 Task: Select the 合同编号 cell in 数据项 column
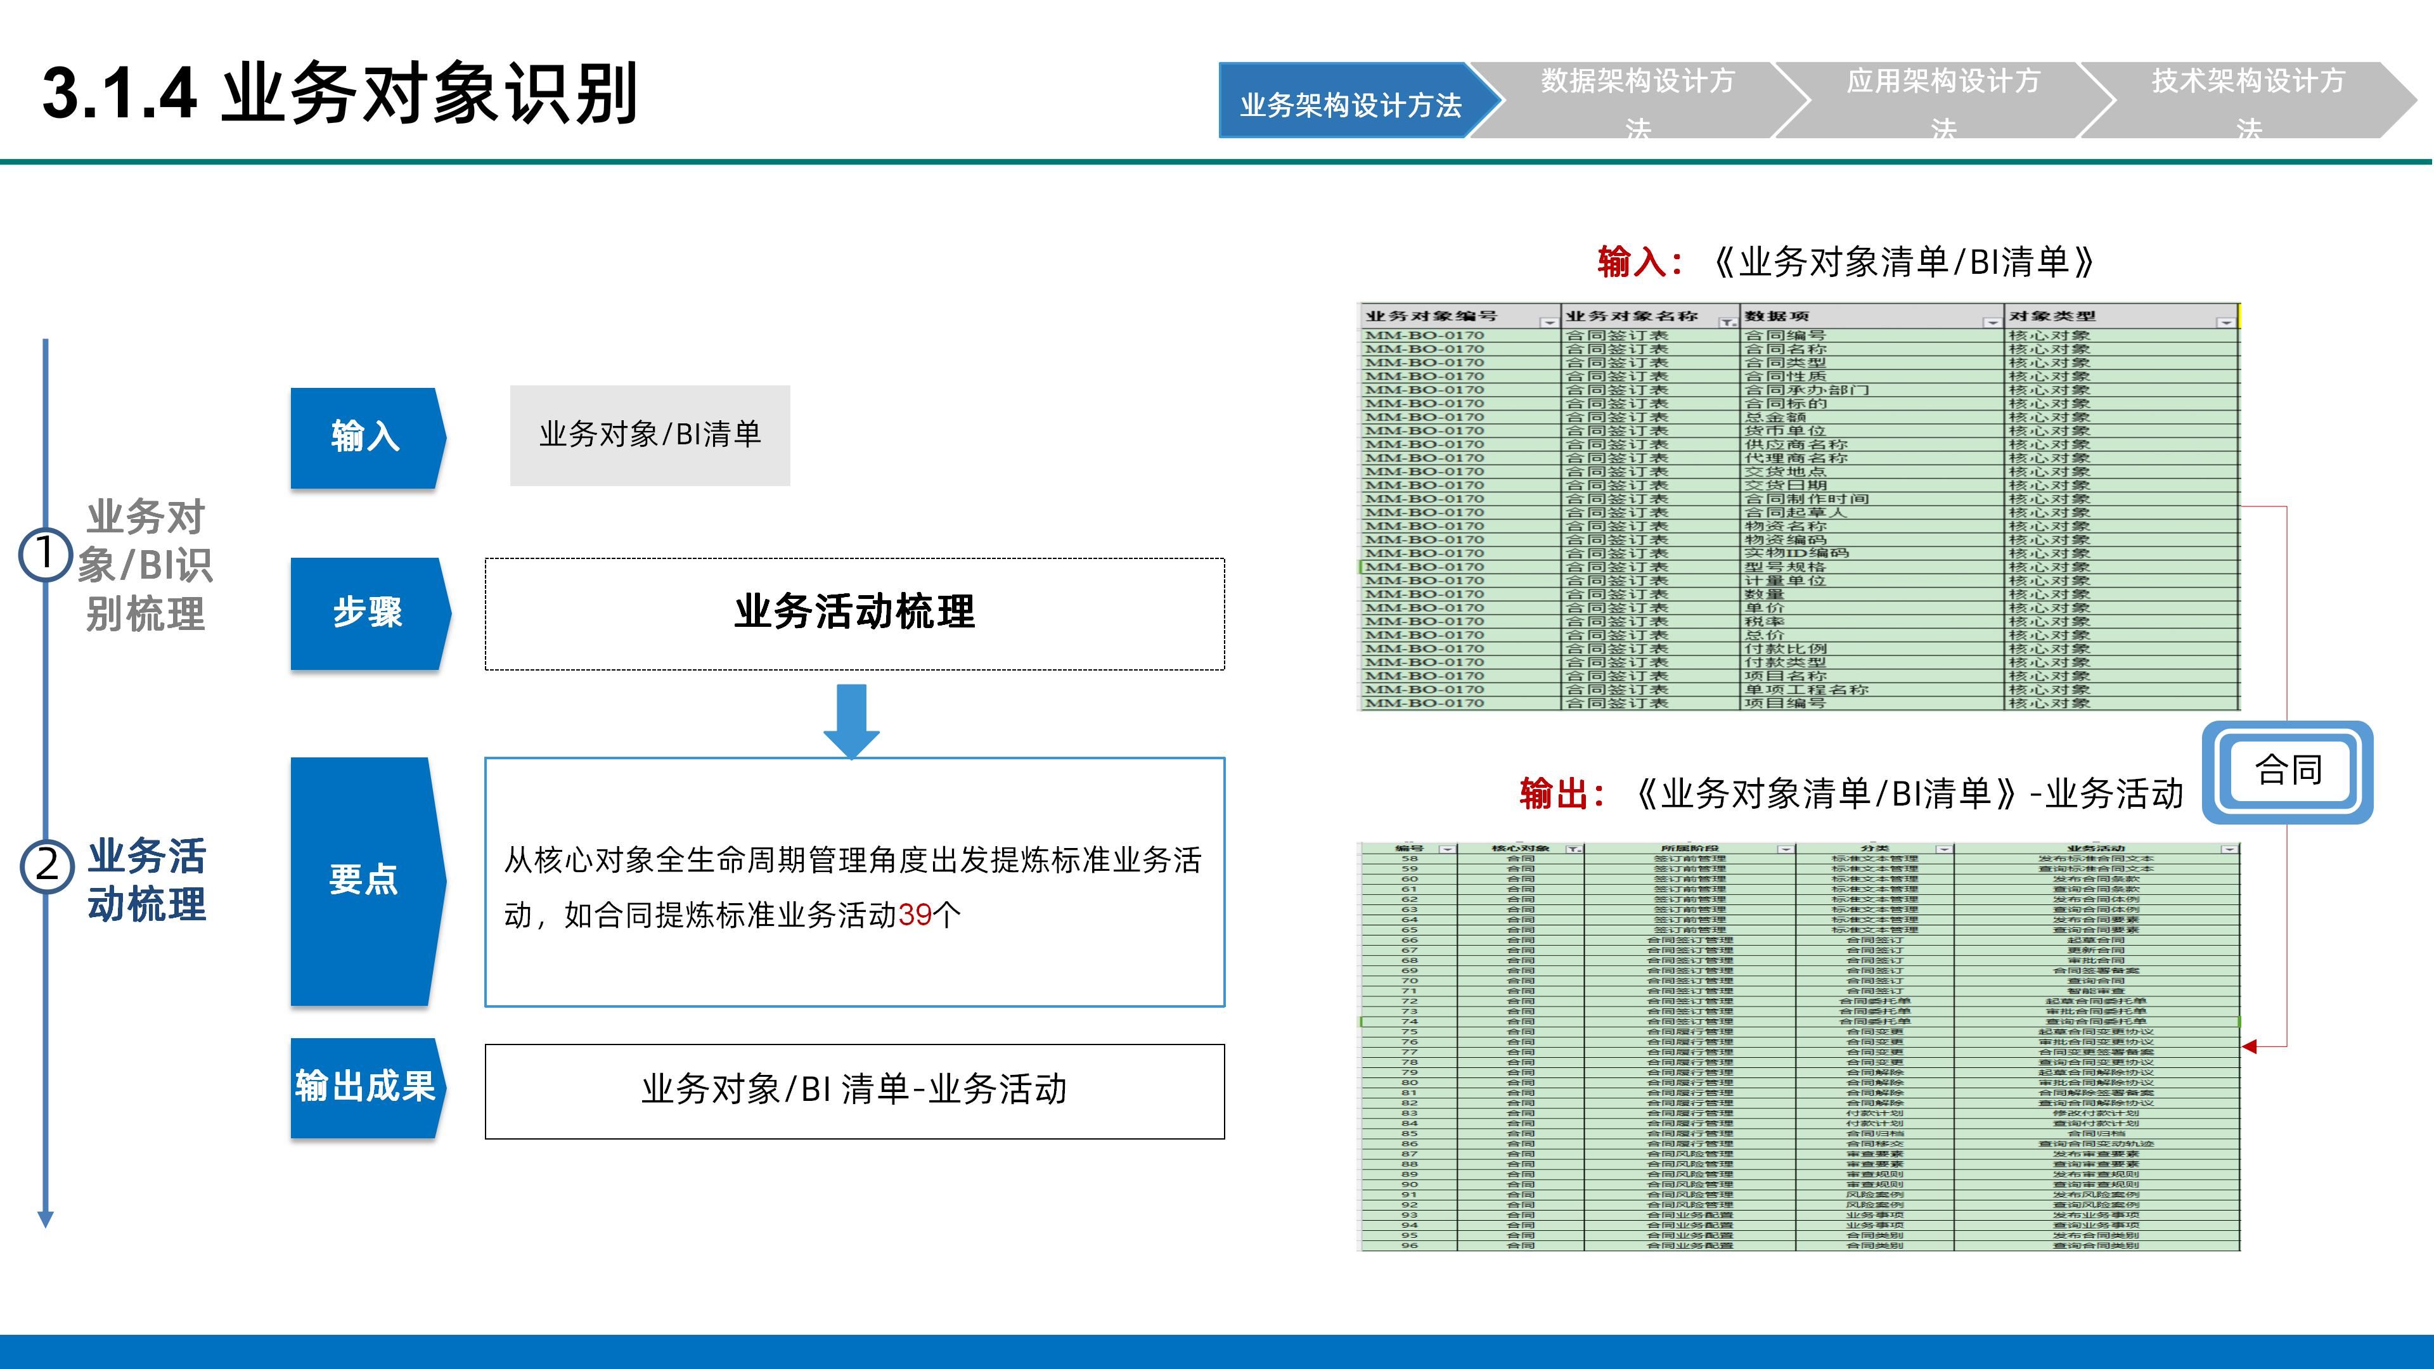tap(1873, 335)
